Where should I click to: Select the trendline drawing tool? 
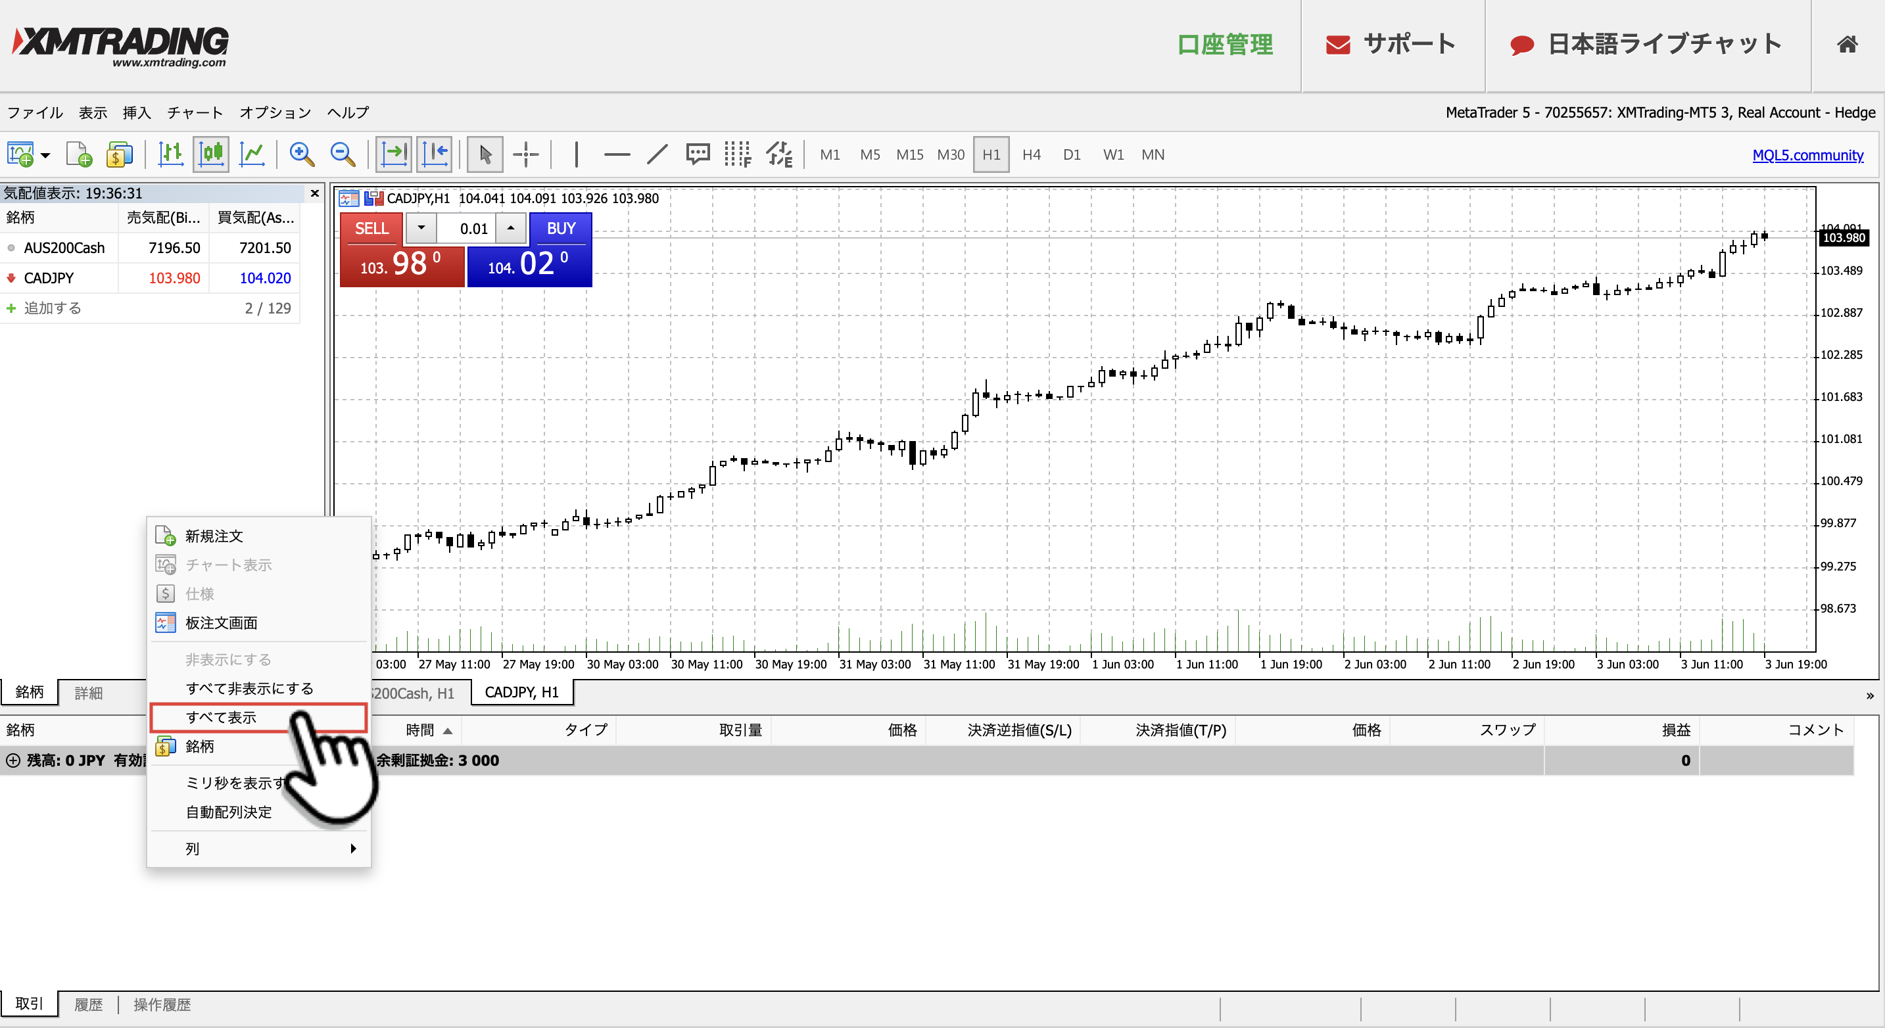tap(657, 154)
